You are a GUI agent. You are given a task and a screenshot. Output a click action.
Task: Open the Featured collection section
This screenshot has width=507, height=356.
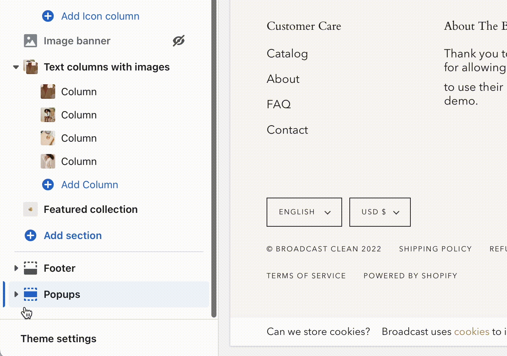point(90,209)
